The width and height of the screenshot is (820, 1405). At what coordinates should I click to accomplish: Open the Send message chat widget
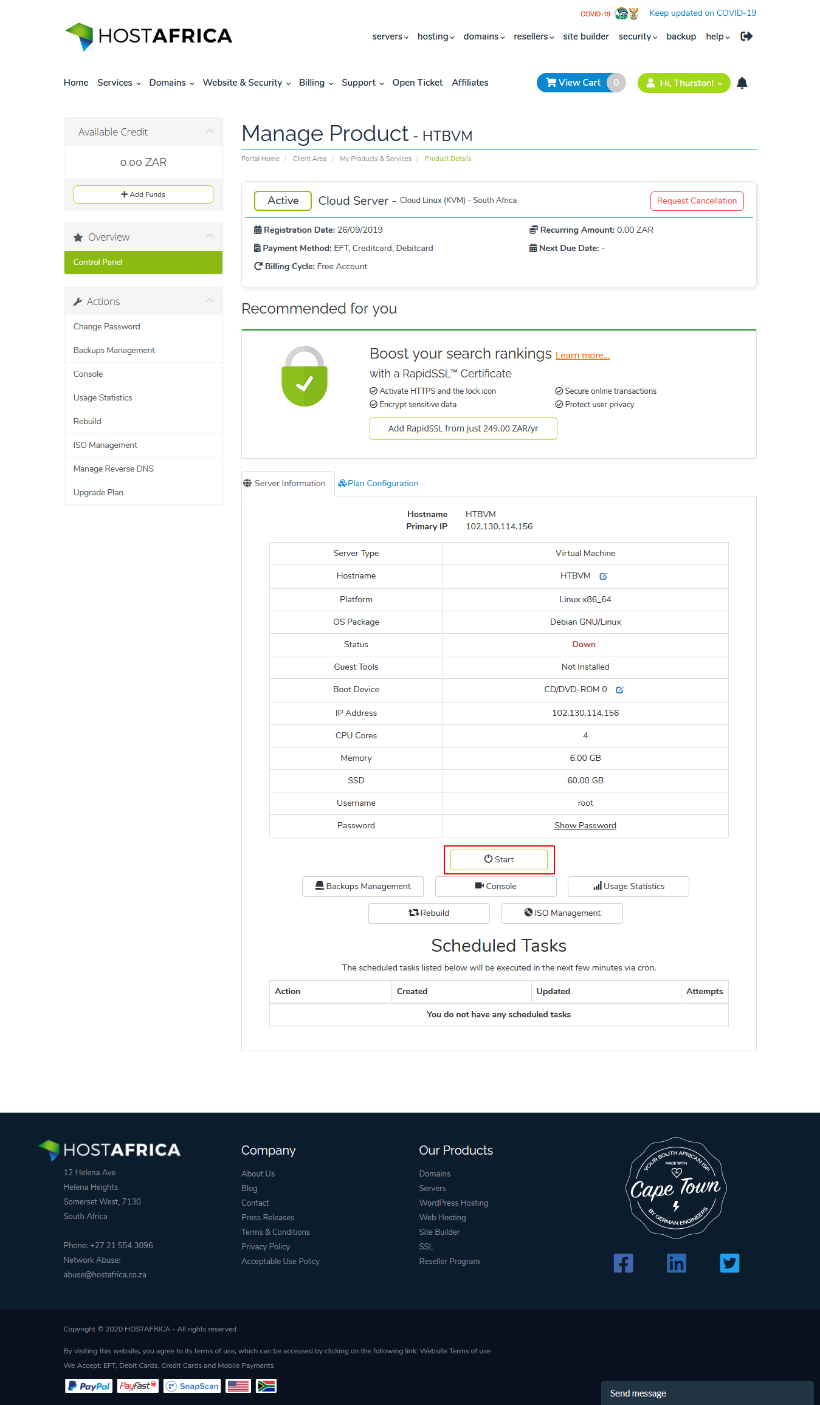coord(708,1393)
